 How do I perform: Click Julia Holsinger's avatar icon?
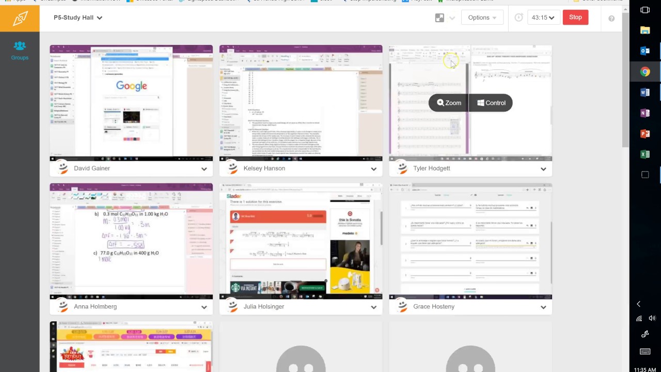232,306
